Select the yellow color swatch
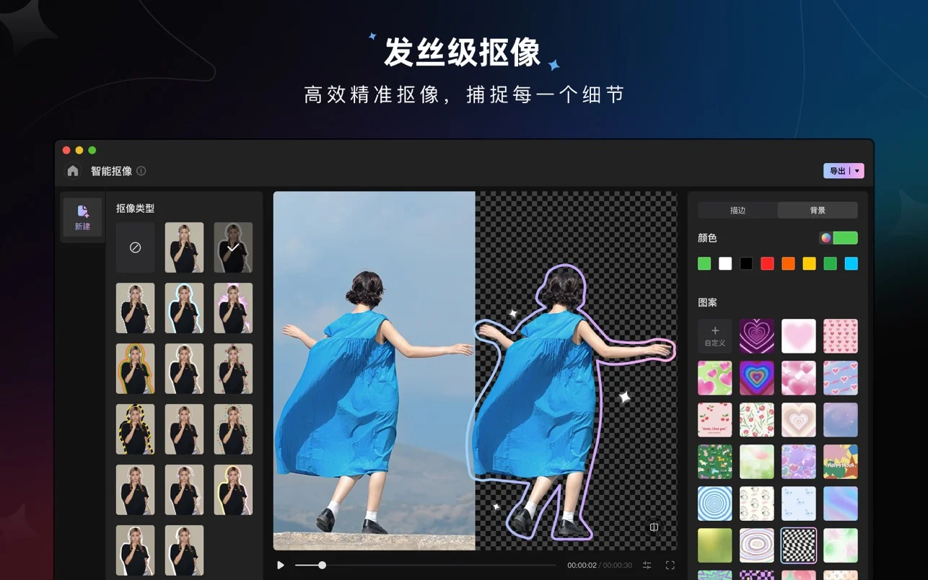The height and width of the screenshot is (580, 928). point(809,264)
